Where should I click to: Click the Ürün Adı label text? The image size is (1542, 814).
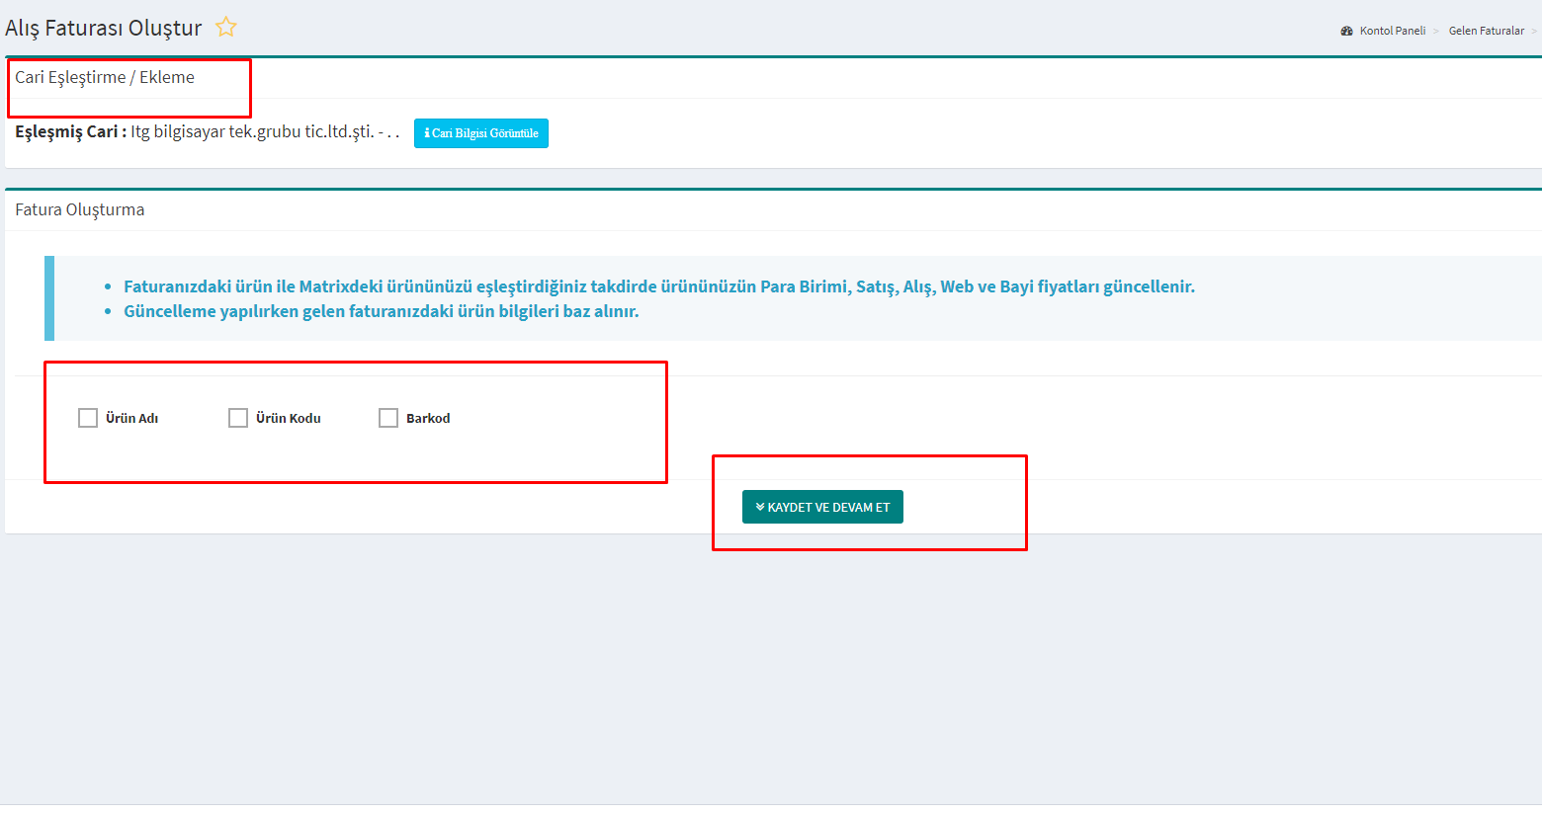pos(132,419)
